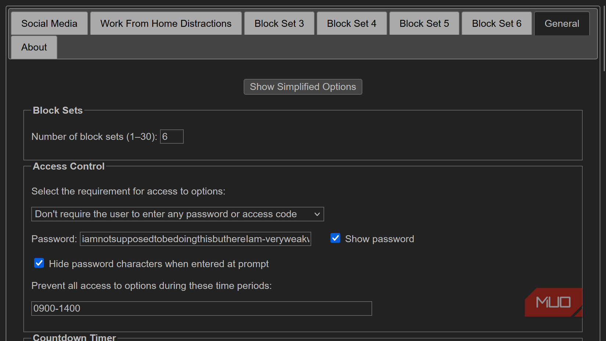
Task: Click the number of block sets field
Action: coord(171,136)
